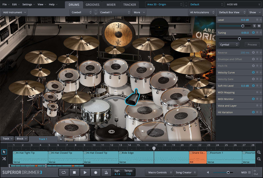The image size is (263, 178).
Task: Open the Default Box View dropdown
Action: (x=232, y=13)
